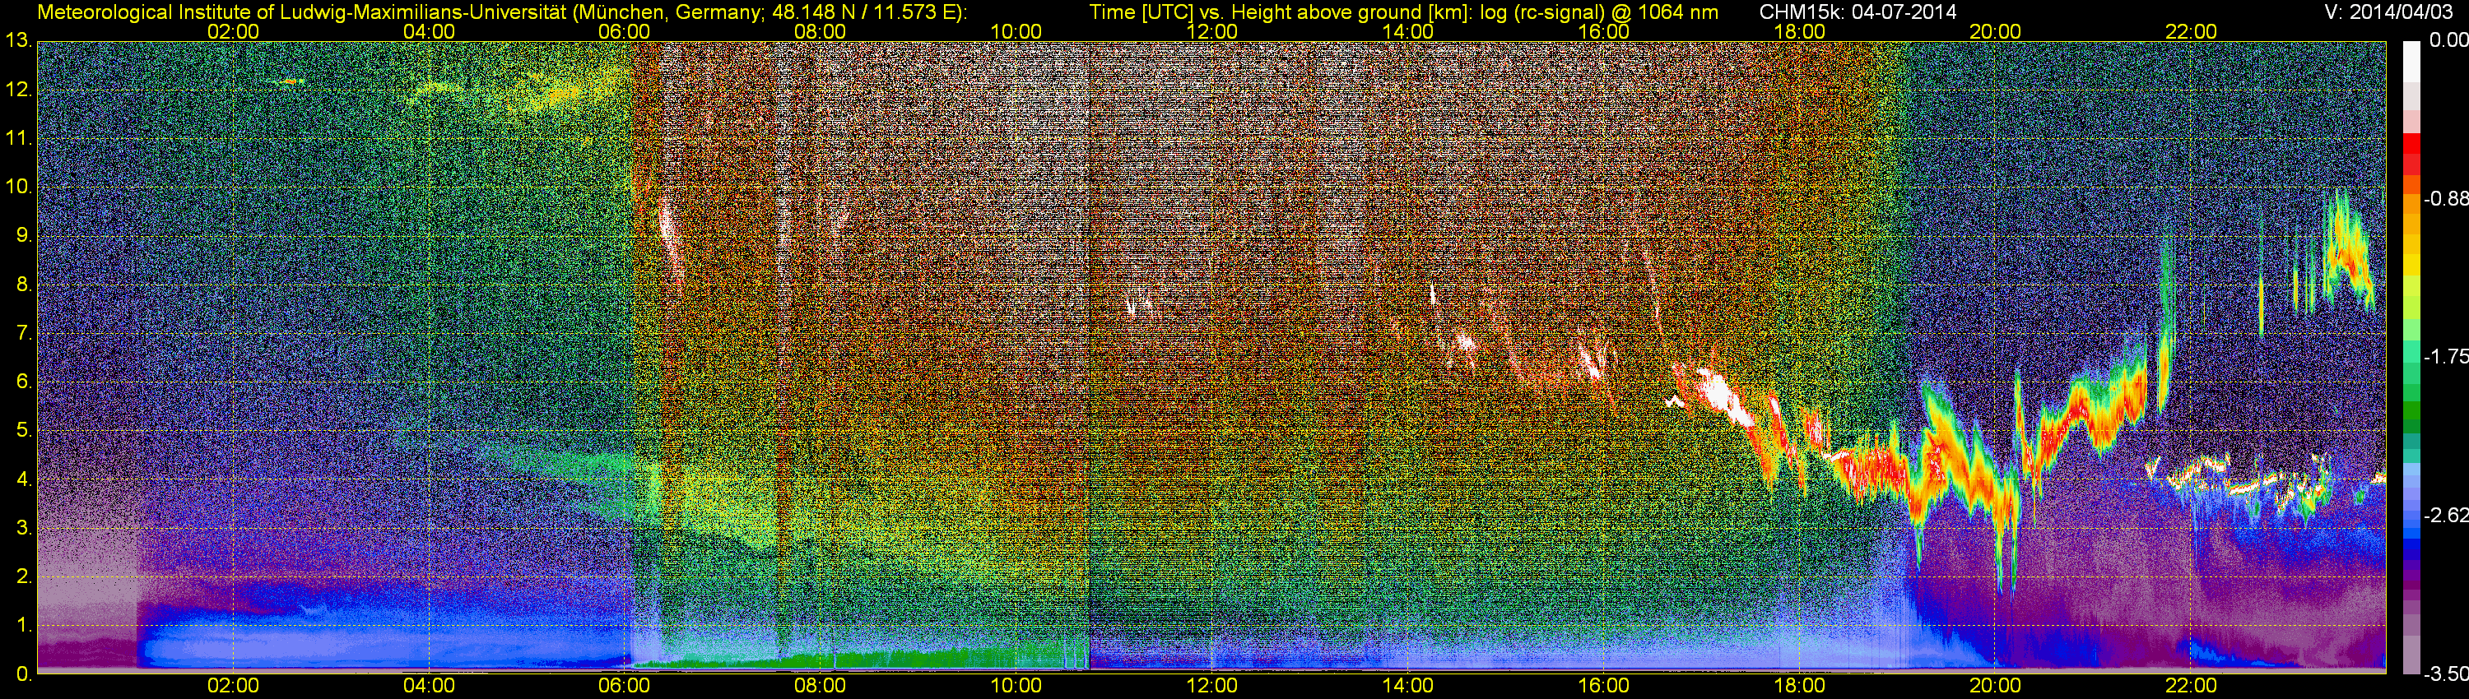Click '10:00' on the lower time axis
This screenshot has width=2469, height=699.
tap(1016, 686)
